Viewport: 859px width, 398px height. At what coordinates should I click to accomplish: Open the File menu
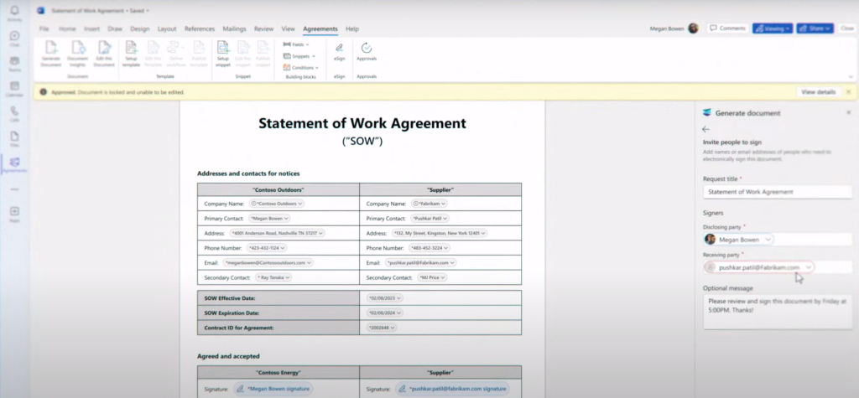tap(44, 28)
